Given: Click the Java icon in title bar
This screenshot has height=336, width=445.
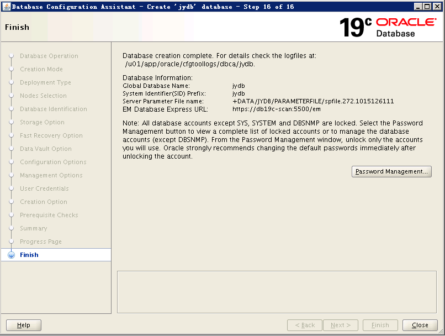Looking at the screenshot, I should coord(6,6).
